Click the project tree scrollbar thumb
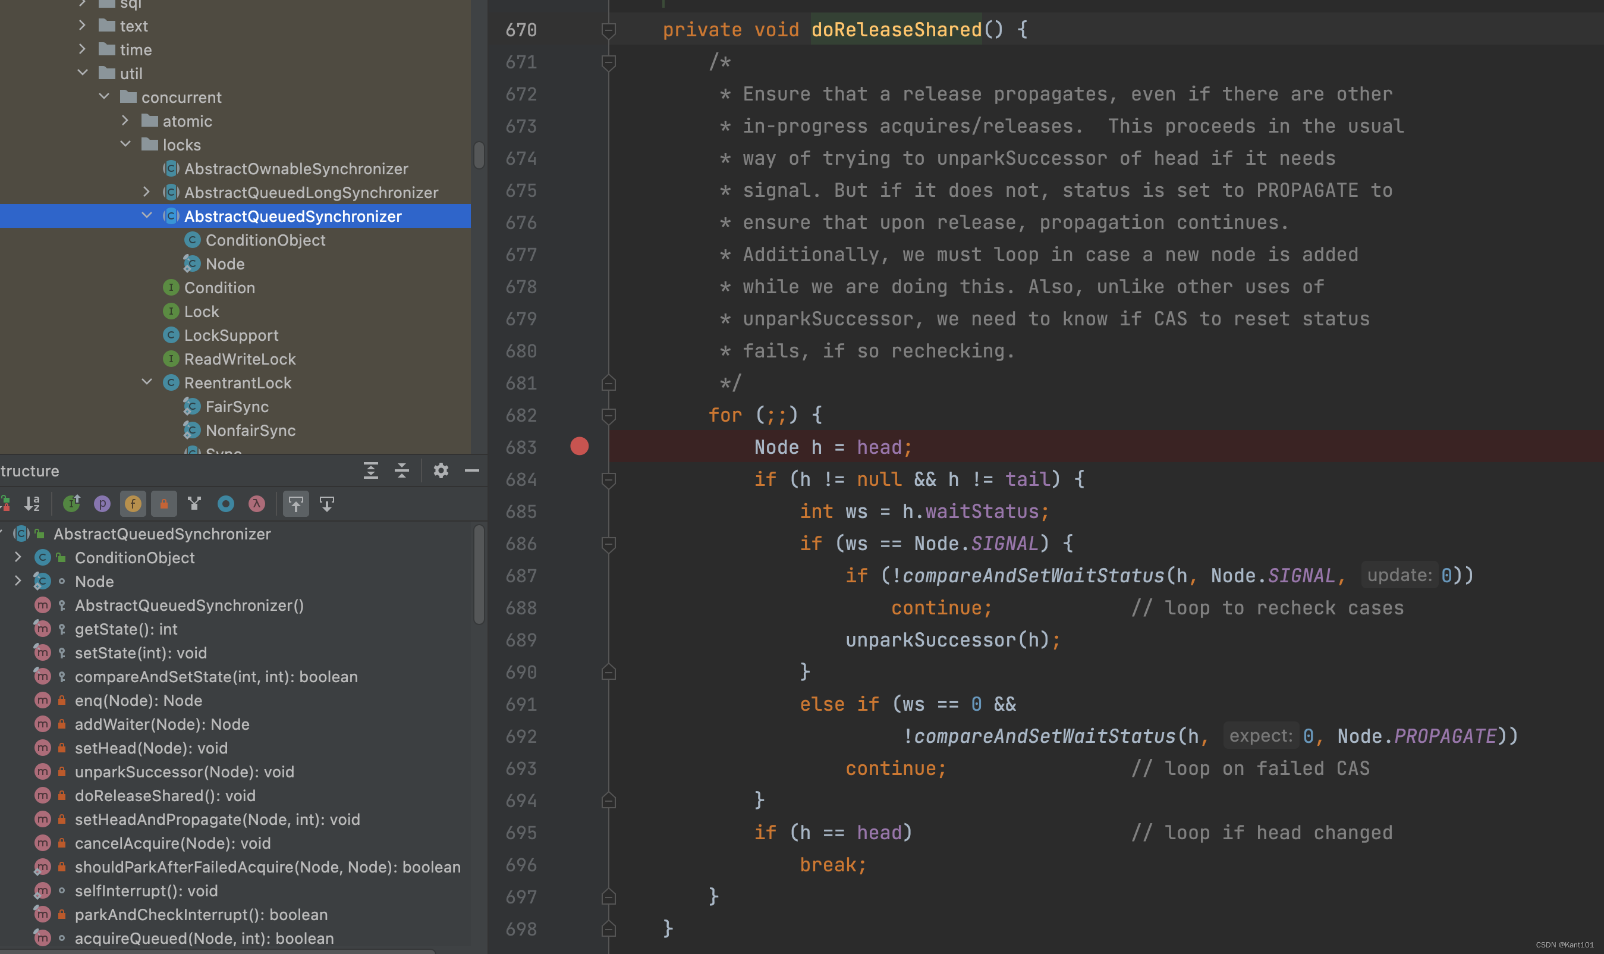This screenshot has width=1604, height=954. click(479, 155)
